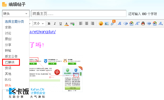The image size is (164, 100).
Task: Apply subscript with the A₂ icon
Action: (x=161, y=23)
